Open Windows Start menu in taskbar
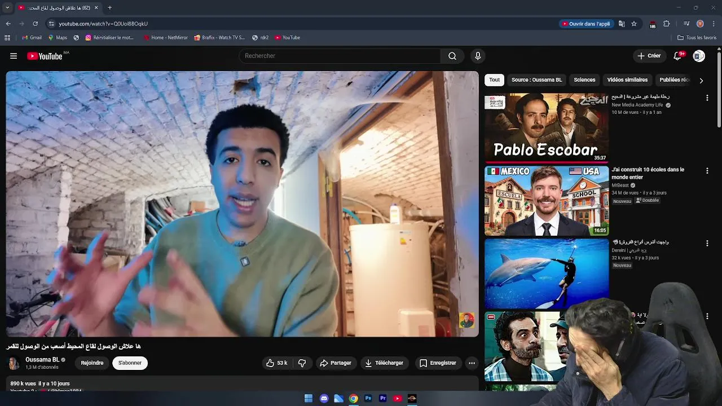This screenshot has height=406, width=722. (309, 399)
